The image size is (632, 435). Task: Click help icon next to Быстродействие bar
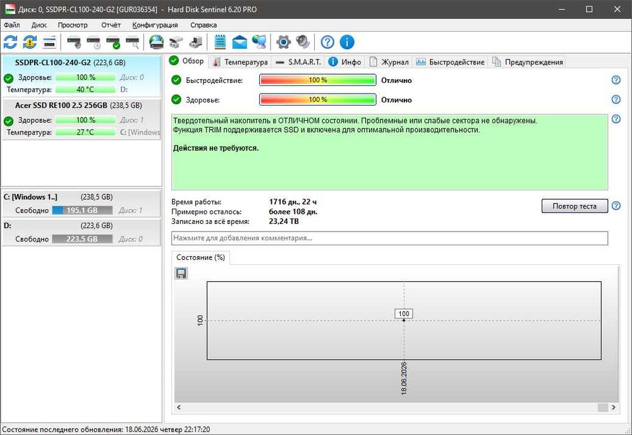(x=616, y=80)
